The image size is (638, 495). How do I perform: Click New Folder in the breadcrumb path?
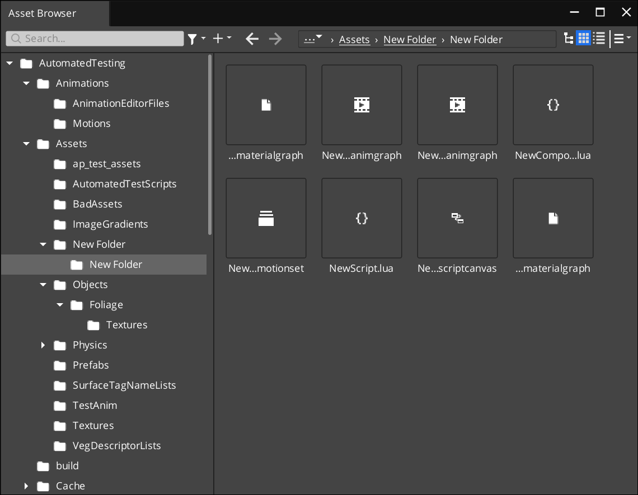[410, 39]
